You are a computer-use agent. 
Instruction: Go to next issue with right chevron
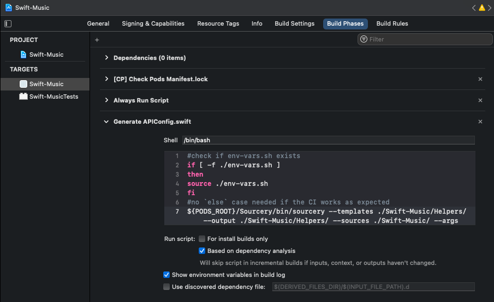(490, 8)
